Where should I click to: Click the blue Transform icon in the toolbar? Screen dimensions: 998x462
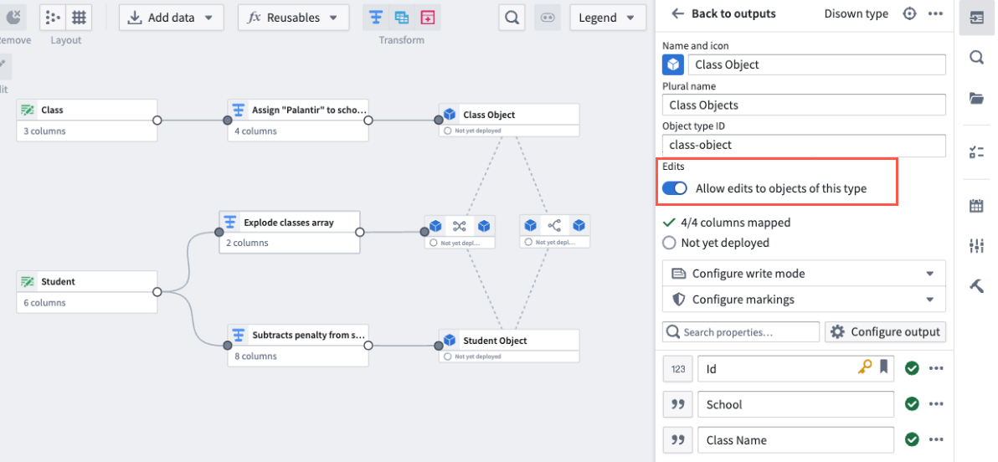[376, 18]
